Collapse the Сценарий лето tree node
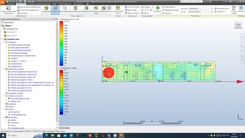The height and width of the screenshot is (138, 245). click(x=2, y=39)
